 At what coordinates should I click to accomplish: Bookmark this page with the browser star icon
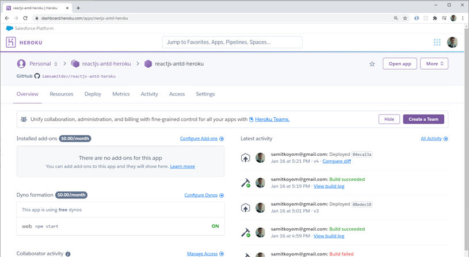click(405, 18)
